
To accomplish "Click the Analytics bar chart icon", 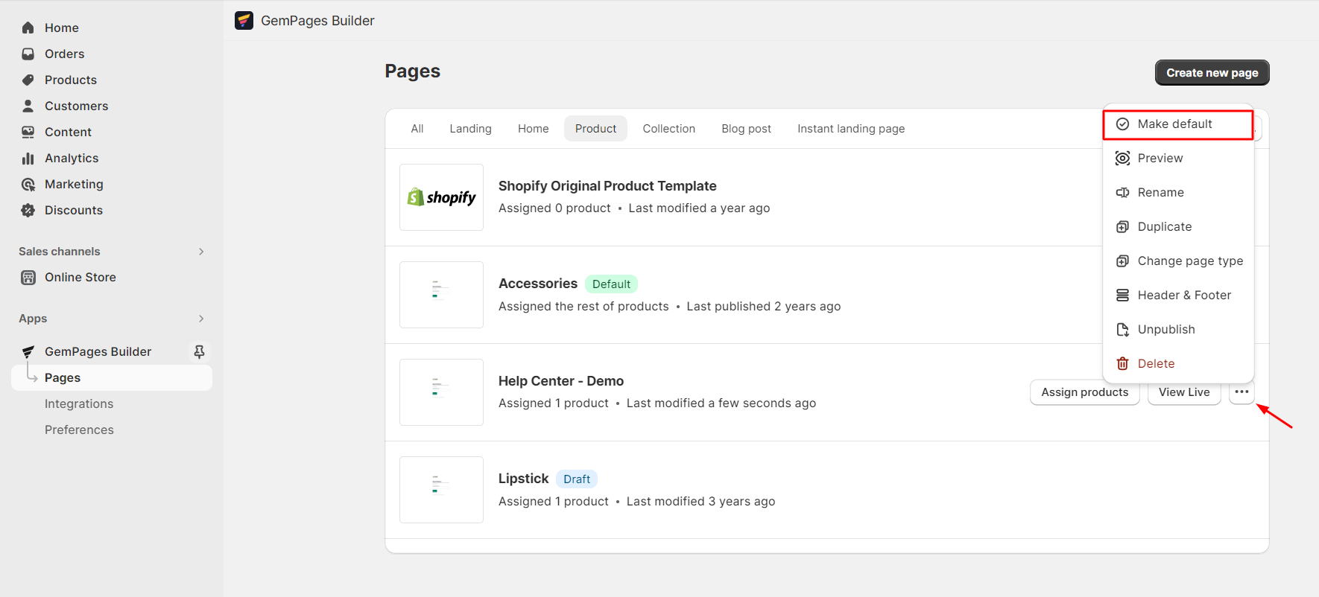I will [28, 158].
